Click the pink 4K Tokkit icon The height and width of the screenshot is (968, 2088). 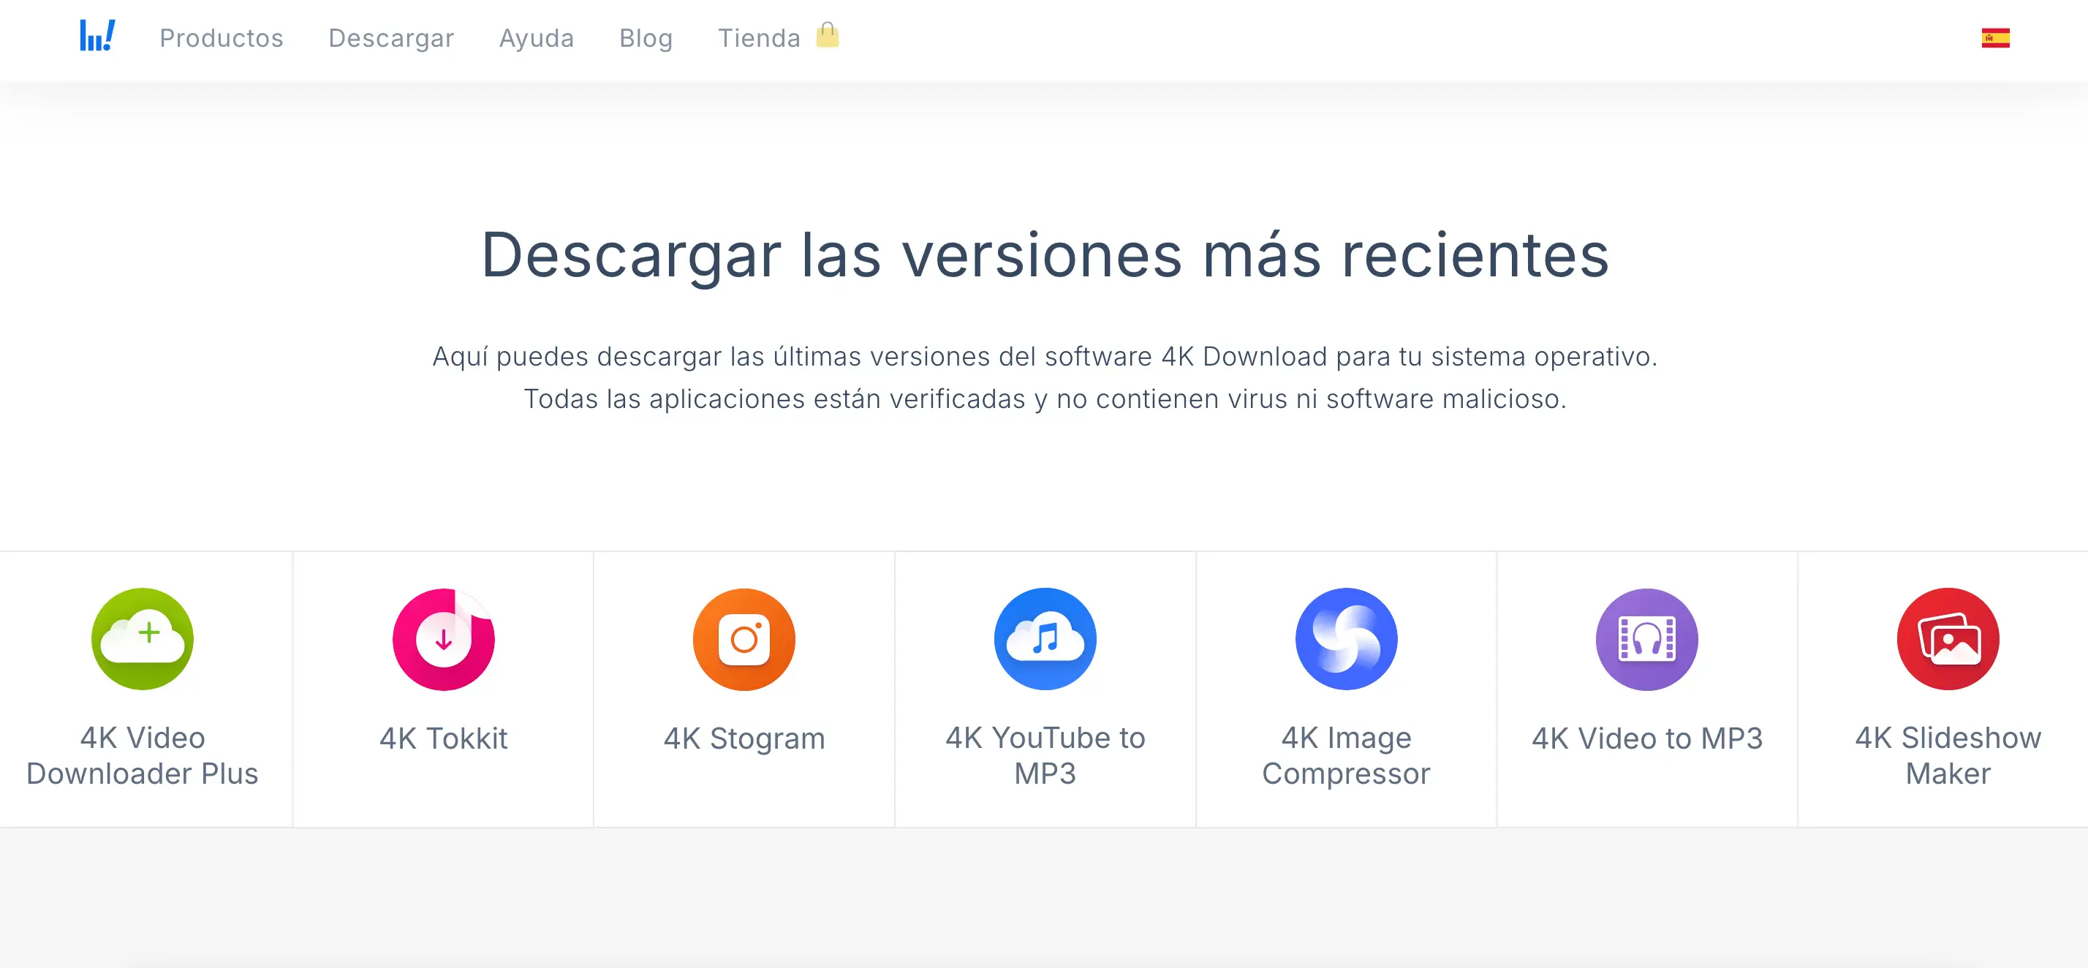click(443, 639)
